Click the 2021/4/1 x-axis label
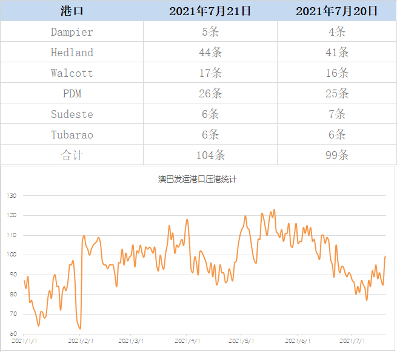This screenshot has width=397, height=352. pos(187,341)
